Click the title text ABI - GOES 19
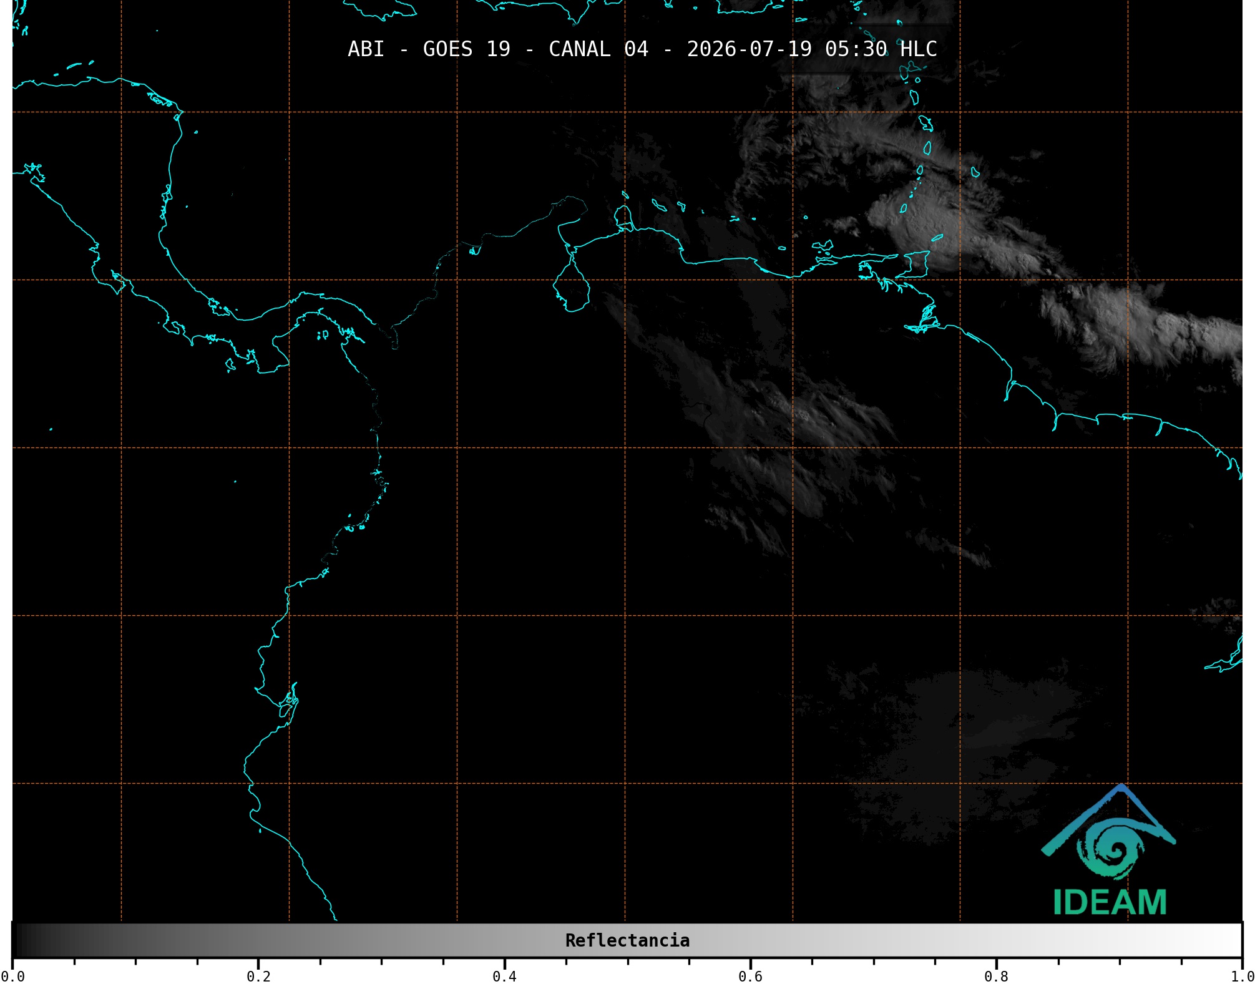Image resolution: width=1255 pixels, height=984 pixels. click(429, 49)
